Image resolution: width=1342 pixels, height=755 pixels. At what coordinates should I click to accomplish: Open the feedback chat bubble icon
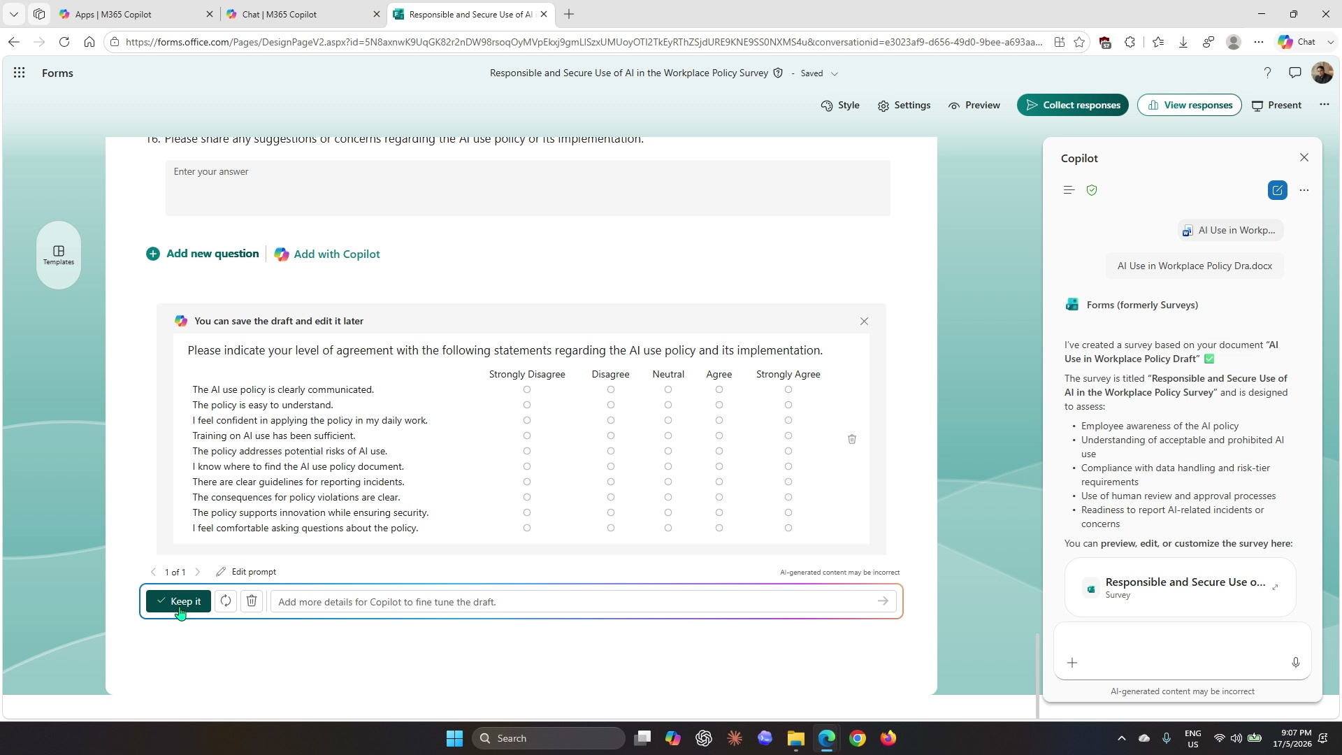pos(1294,73)
